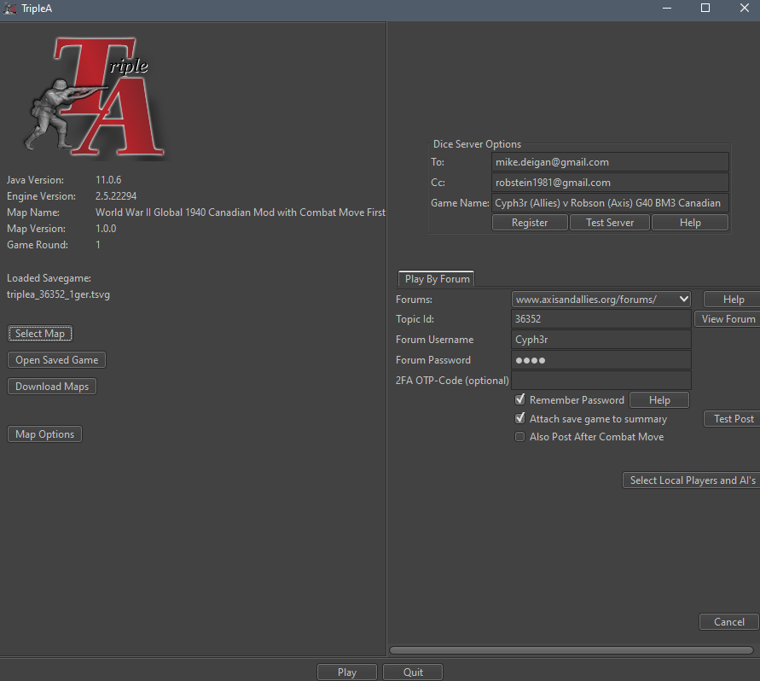The height and width of the screenshot is (681, 760).
Task: Uncheck the Remember Password checkbox
Action: [520, 399]
